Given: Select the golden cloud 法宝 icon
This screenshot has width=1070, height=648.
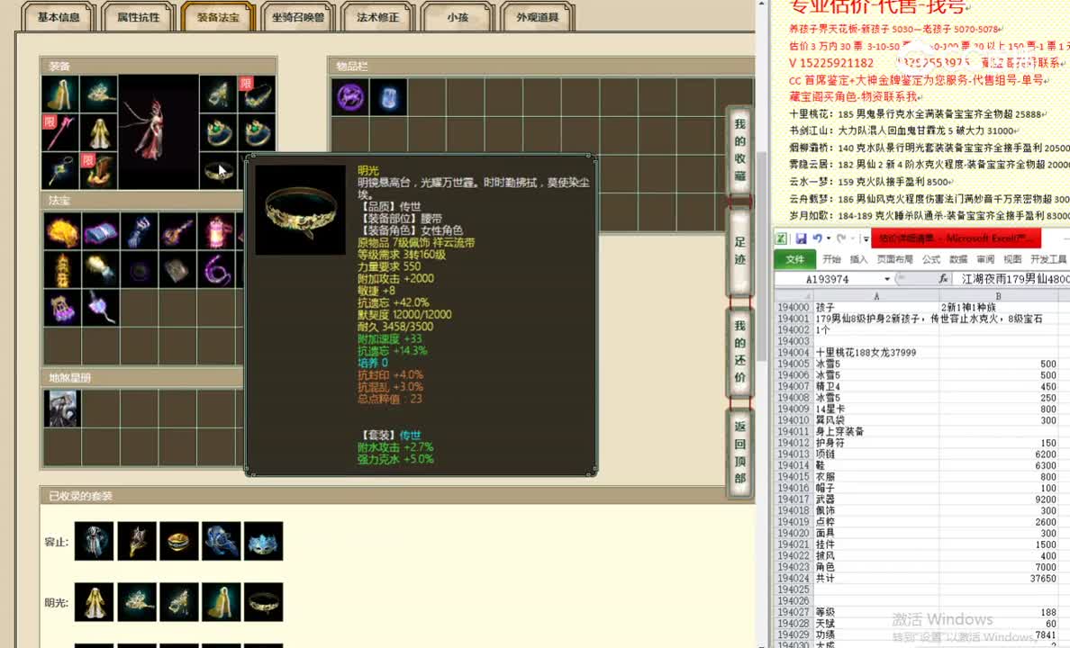Looking at the screenshot, I should tap(62, 232).
